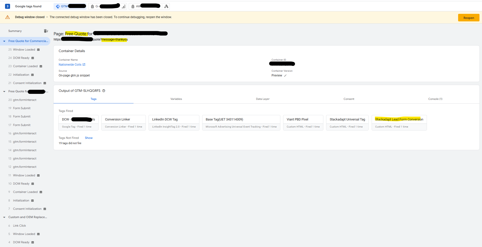
Task: Select the Summary item in sidebar
Action: (x=15, y=31)
